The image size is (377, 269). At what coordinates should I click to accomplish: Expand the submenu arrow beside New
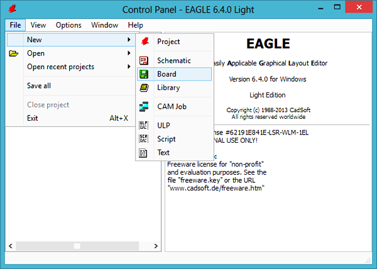click(129, 40)
